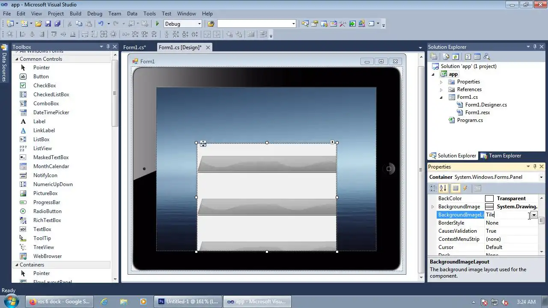Expand the BackgroundImage property row
548x308 pixels.
pyautogui.click(x=432, y=207)
